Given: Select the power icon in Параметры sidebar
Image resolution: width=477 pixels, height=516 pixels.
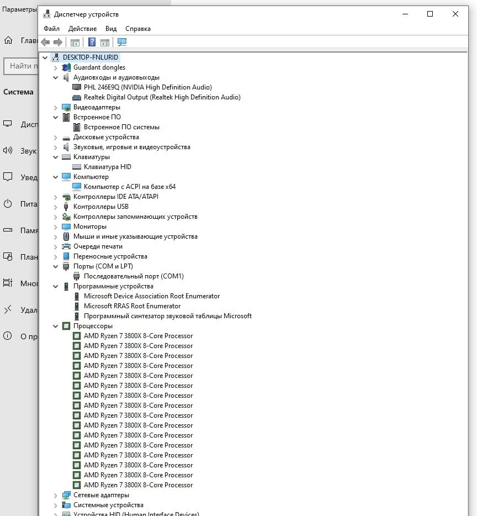Looking at the screenshot, I should click(8, 204).
